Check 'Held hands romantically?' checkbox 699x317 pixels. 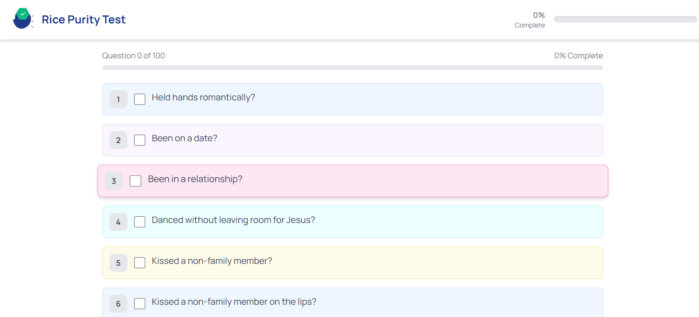pyautogui.click(x=140, y=99)
